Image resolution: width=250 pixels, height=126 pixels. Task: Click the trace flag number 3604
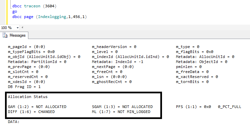pyautogui.click(x=50, y=6)
